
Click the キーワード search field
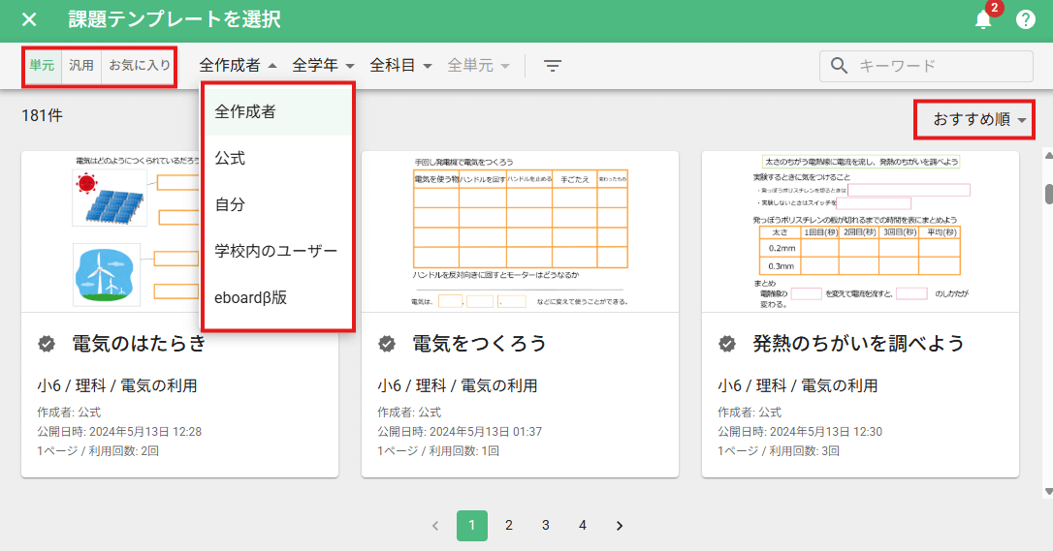point(941,66)
